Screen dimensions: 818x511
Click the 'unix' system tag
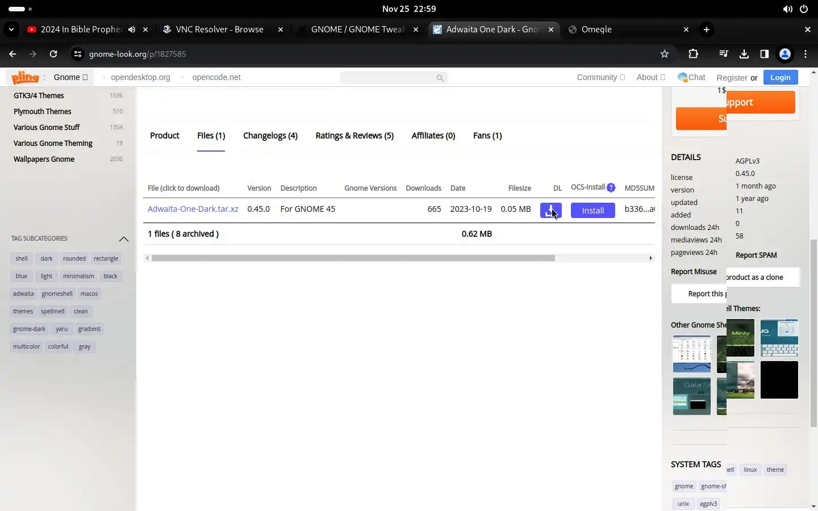point(683,504)
